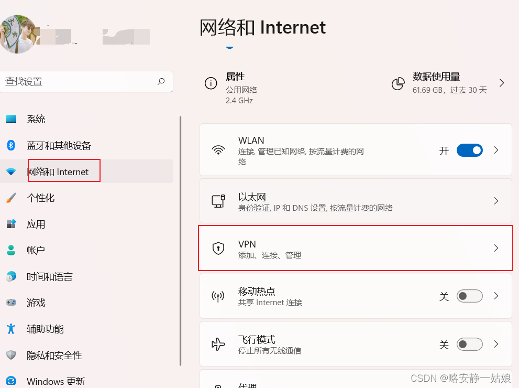Go to 游戏 settings

coord(86,303)
